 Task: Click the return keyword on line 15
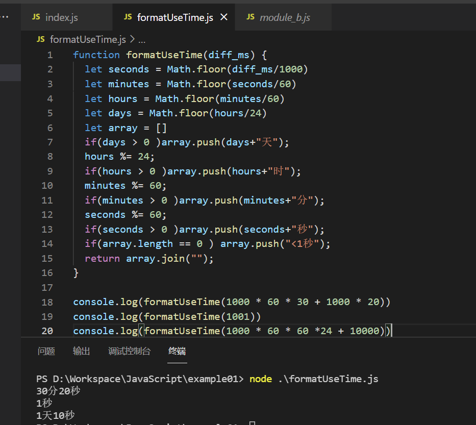pyautogui.click(x=103, y=259)
